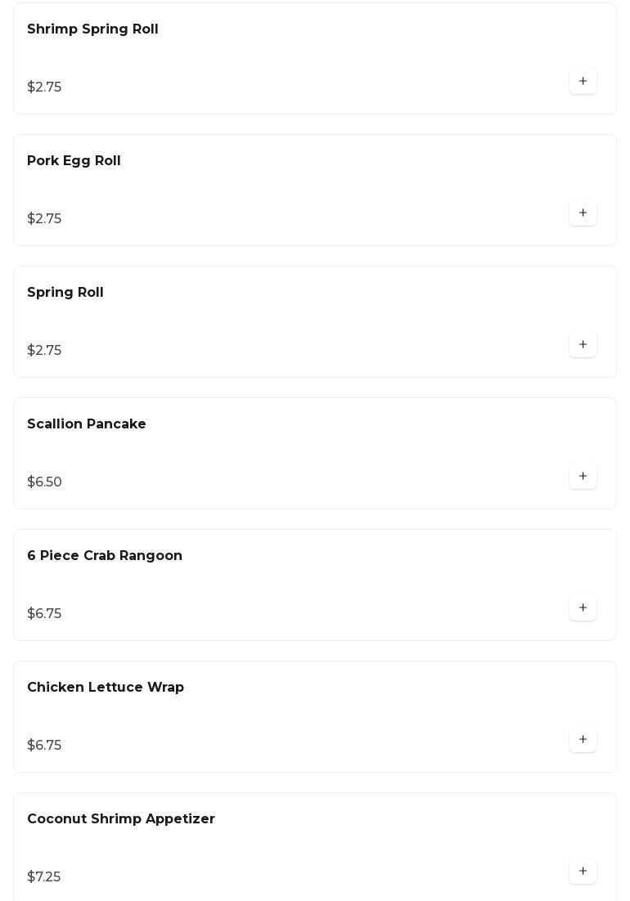
Task: Click the 6 Piece Crab Rangoon heading
Action: (105, 556)
